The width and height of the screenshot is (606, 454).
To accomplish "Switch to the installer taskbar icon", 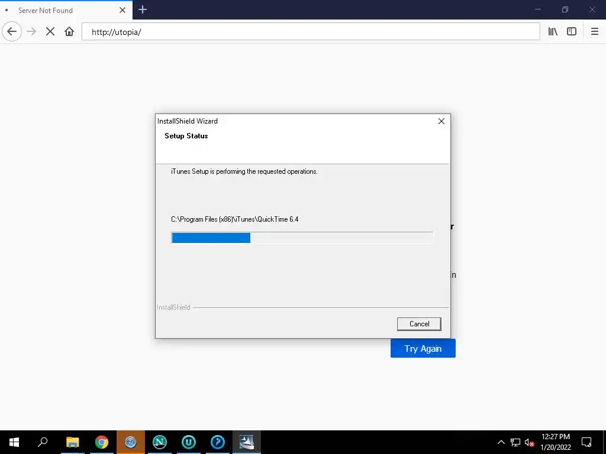I will click(247, 442).
